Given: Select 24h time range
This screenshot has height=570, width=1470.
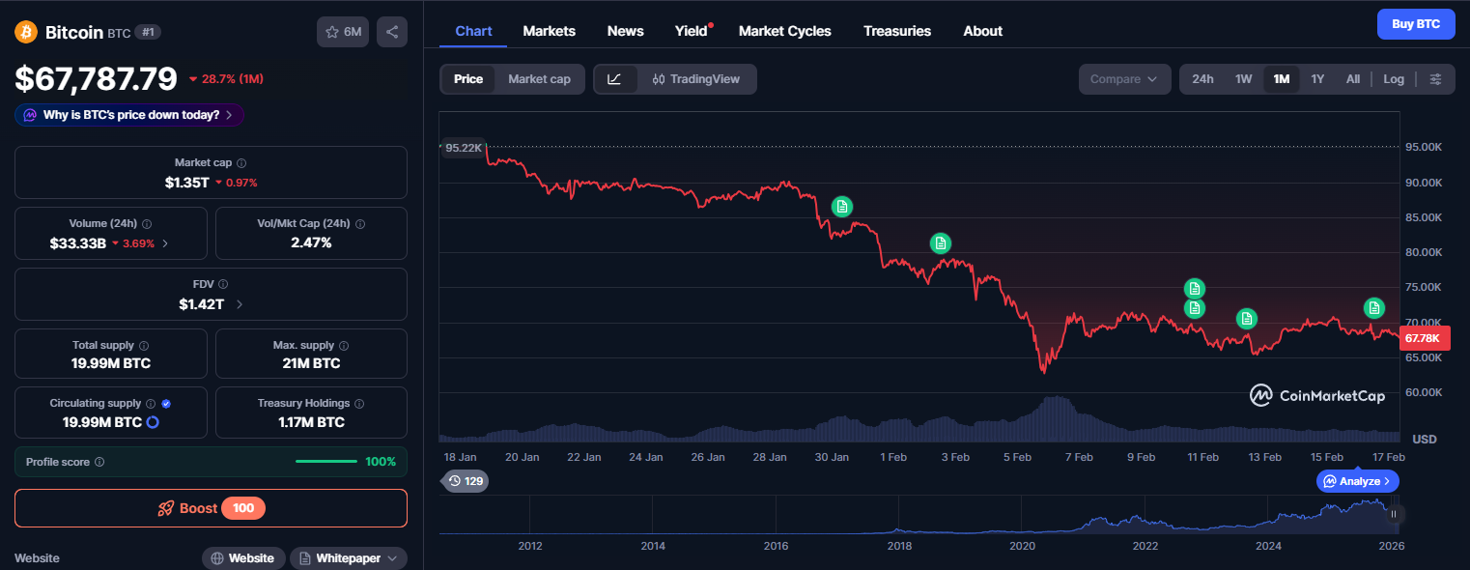Looking at the screenshot, I should pyautogui.click(x=1202, y=79).
